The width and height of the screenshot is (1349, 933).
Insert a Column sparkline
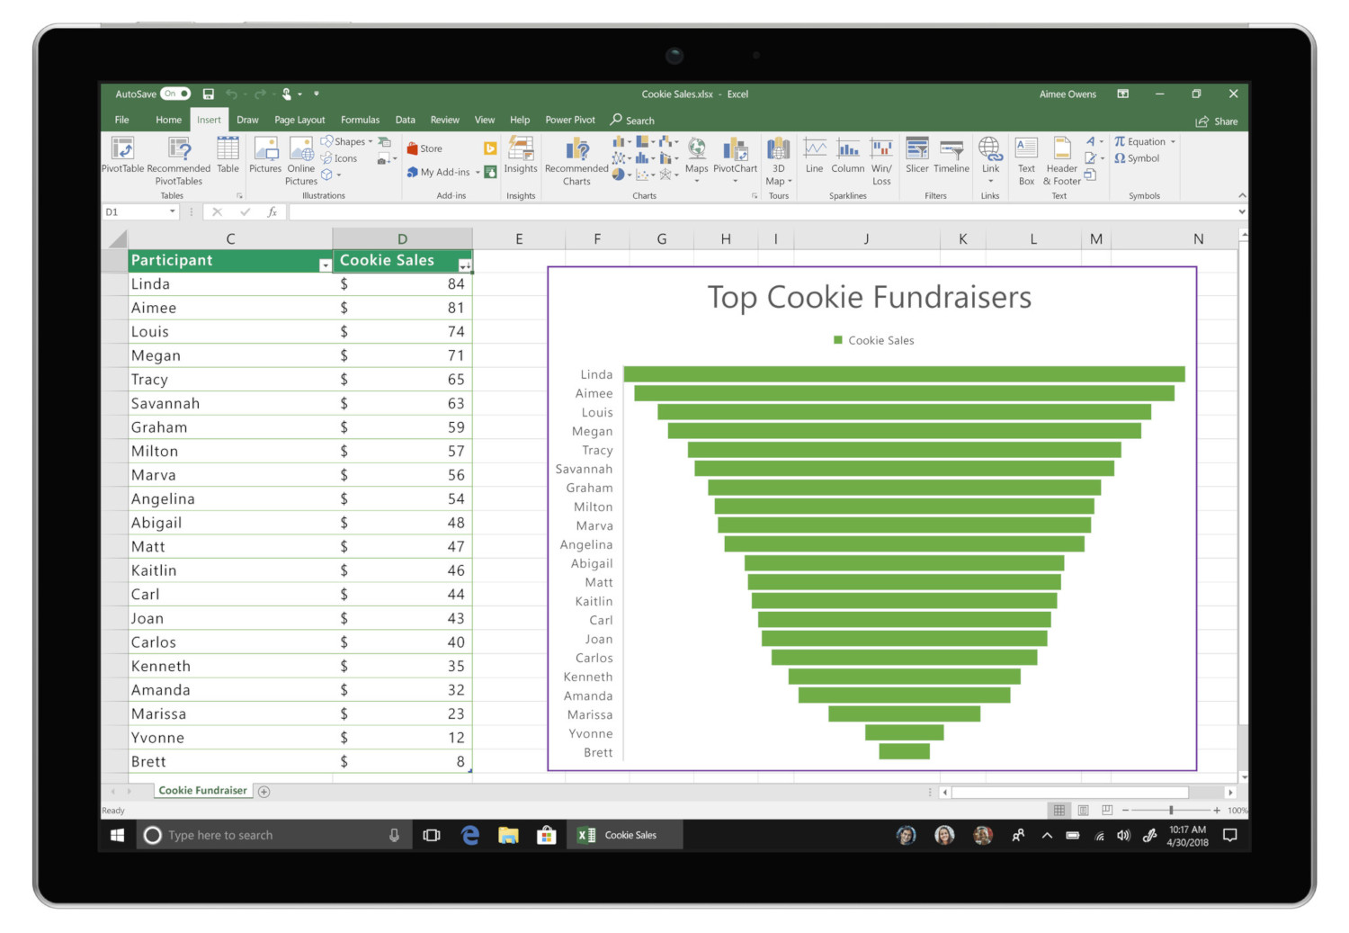click(848, 155)
